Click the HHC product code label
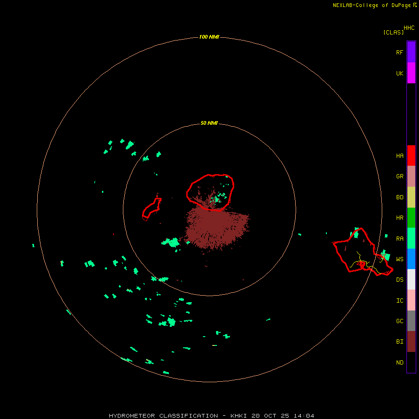Screen dimensions: 419x419 click(409, 28)
